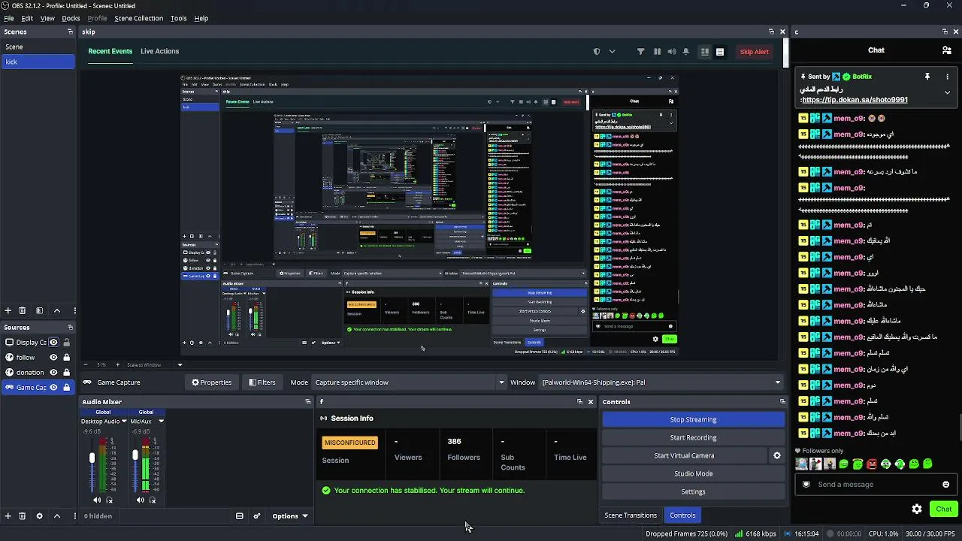Hide the follow source

[53, 358]
